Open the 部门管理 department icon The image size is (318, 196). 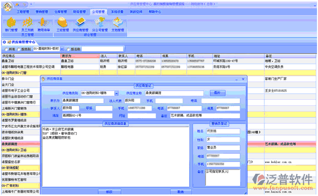coord(11,24)
